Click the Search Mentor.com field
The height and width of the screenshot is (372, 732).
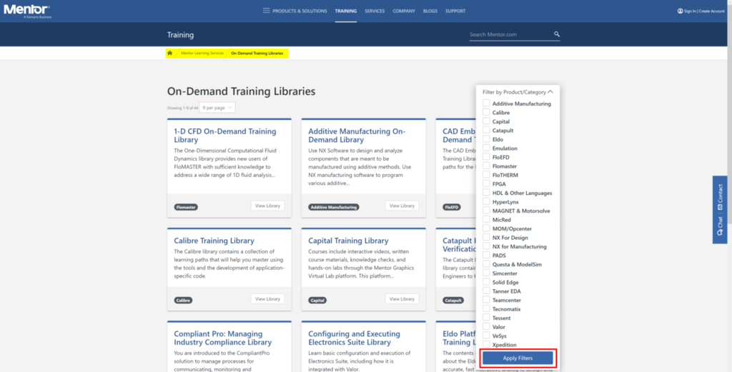tap(510, 34)
